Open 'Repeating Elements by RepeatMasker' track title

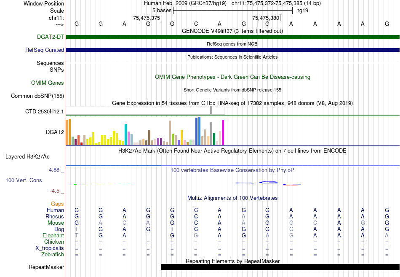(x=232, y=261)
